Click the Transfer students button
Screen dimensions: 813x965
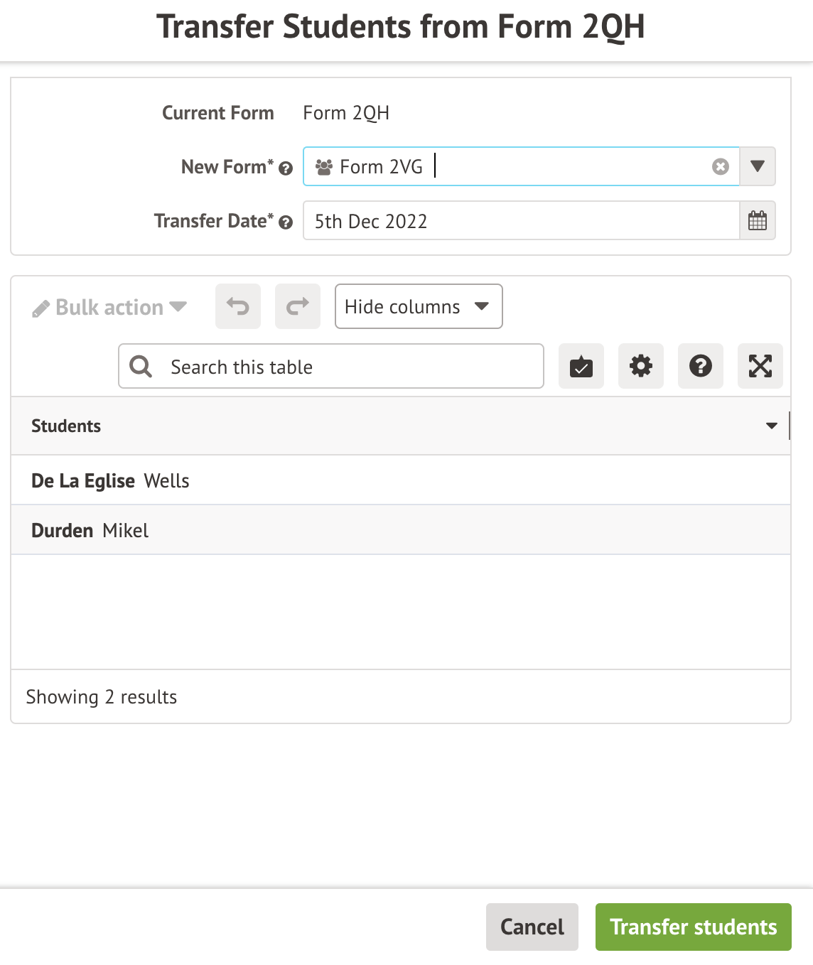pyautogui.click(x=693, y=927)
